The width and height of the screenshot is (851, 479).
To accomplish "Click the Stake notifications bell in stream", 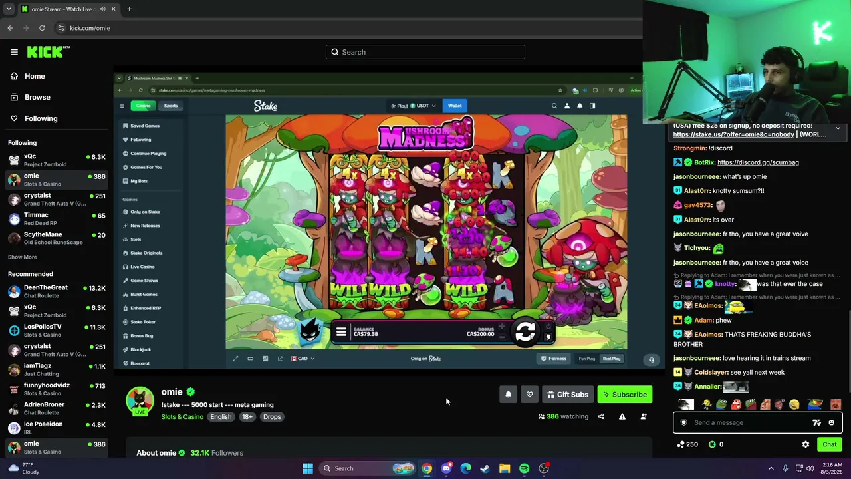I will click(x=580, y=106).
